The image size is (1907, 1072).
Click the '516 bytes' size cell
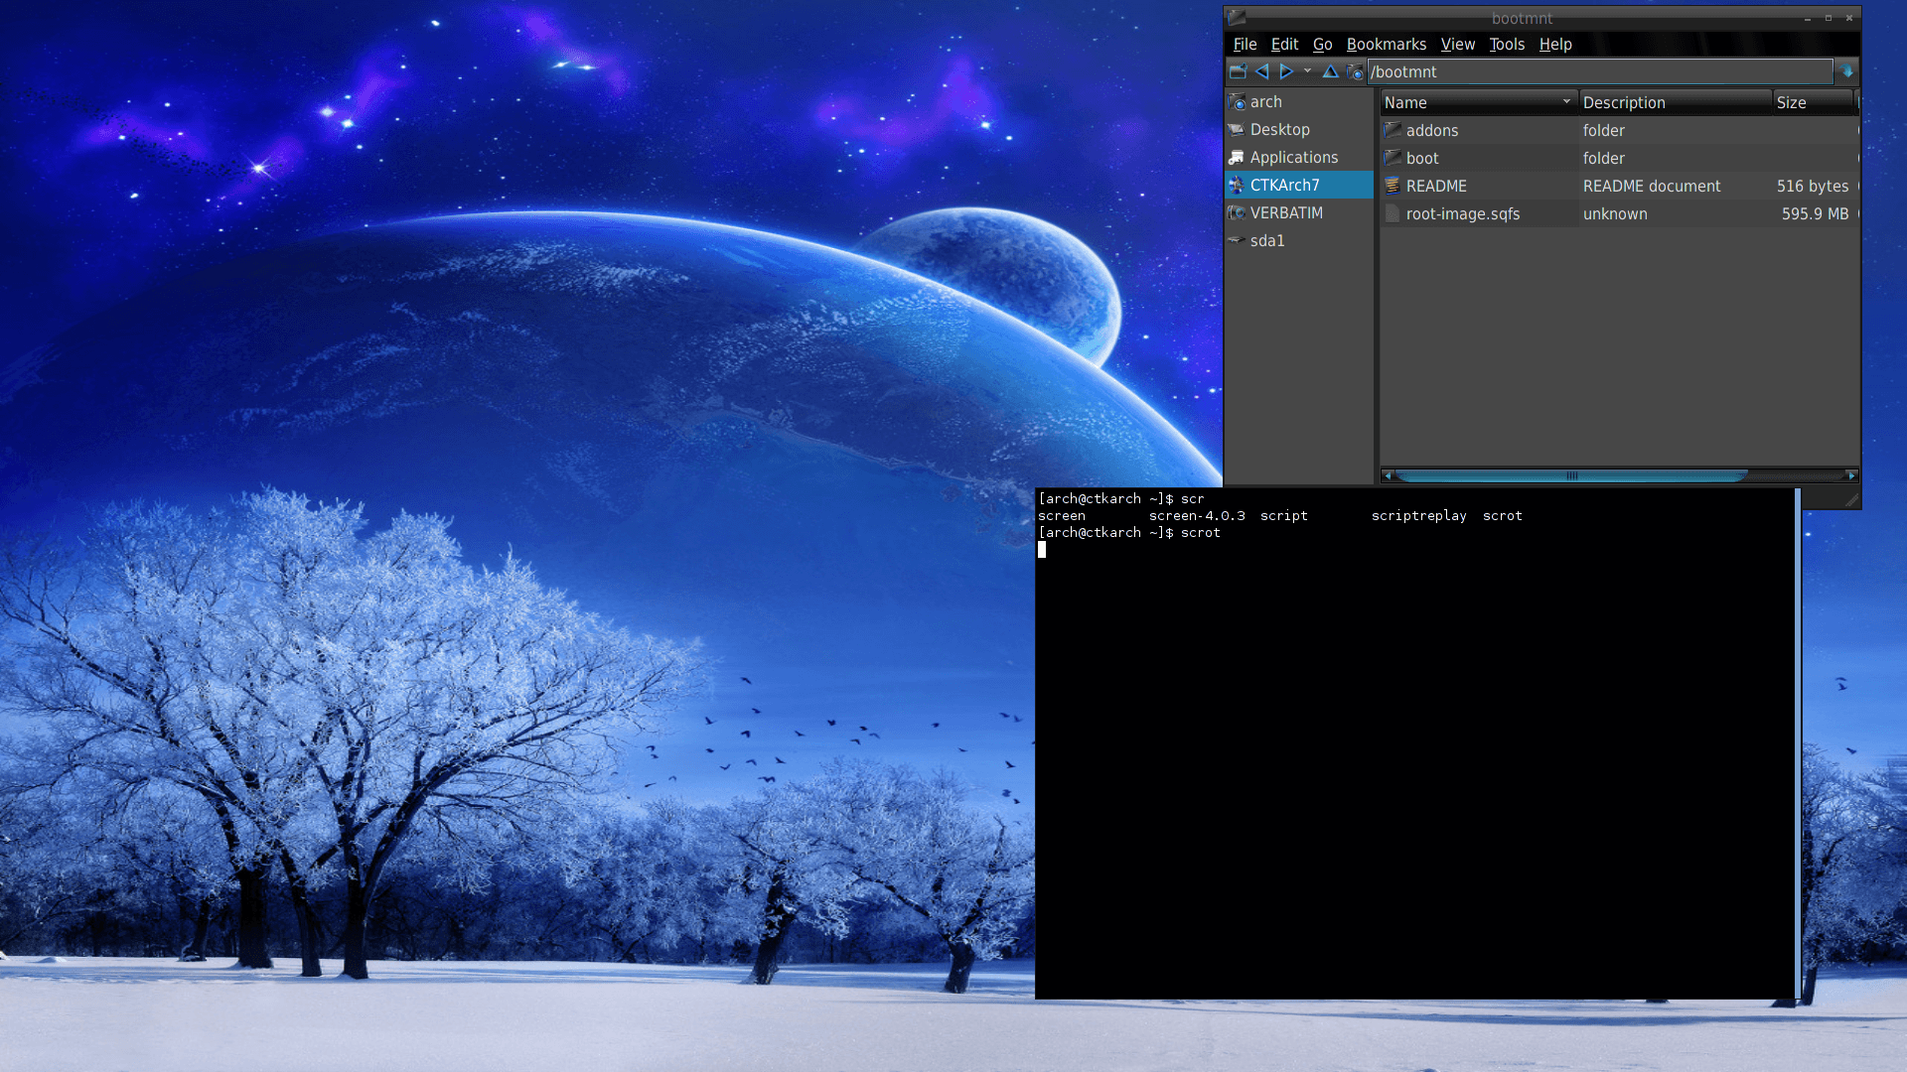1812,186
